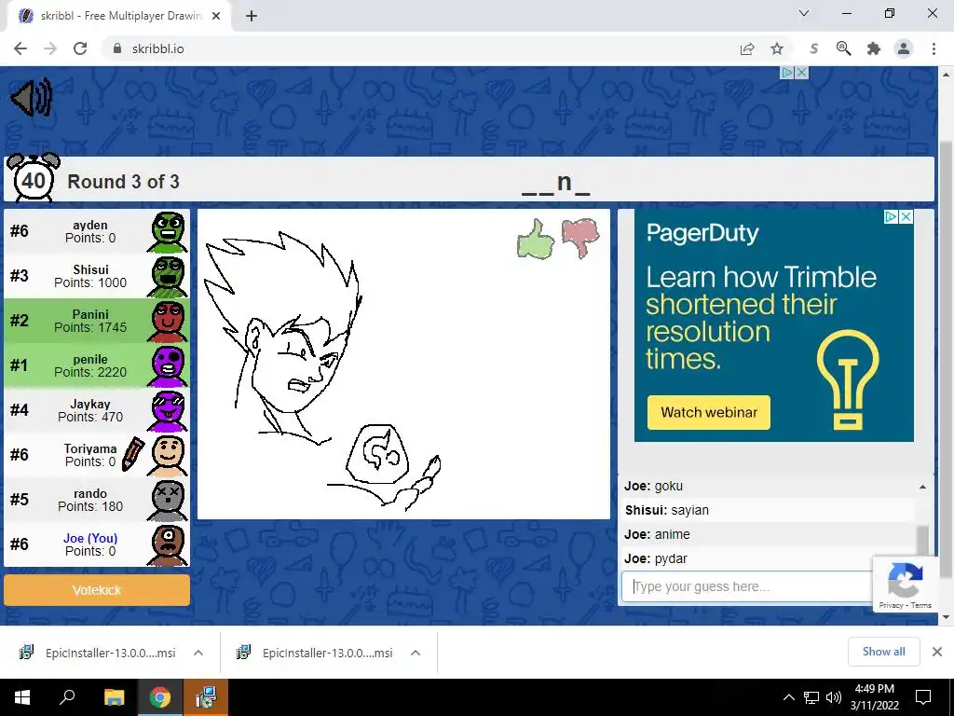The height and width of the screenshot is (716, 954).
Task: Click the drawing pencil icon beside Toriyama
Action: pyautogui.click(x=132, y=454)
